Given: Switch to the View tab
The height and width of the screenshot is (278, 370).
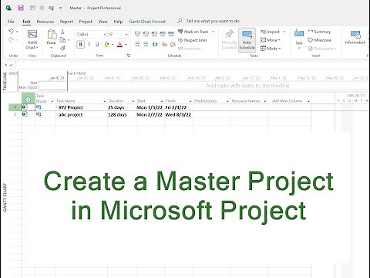Looking at the screenshot, I should pyautogui.click(x=103, y=22).
